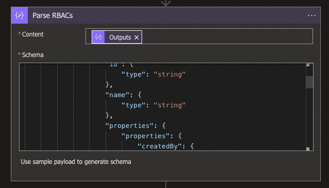Click the schema scrollbar thumb
The width and height of the screenshot is (329, 188).
click(x=309, y=82)
